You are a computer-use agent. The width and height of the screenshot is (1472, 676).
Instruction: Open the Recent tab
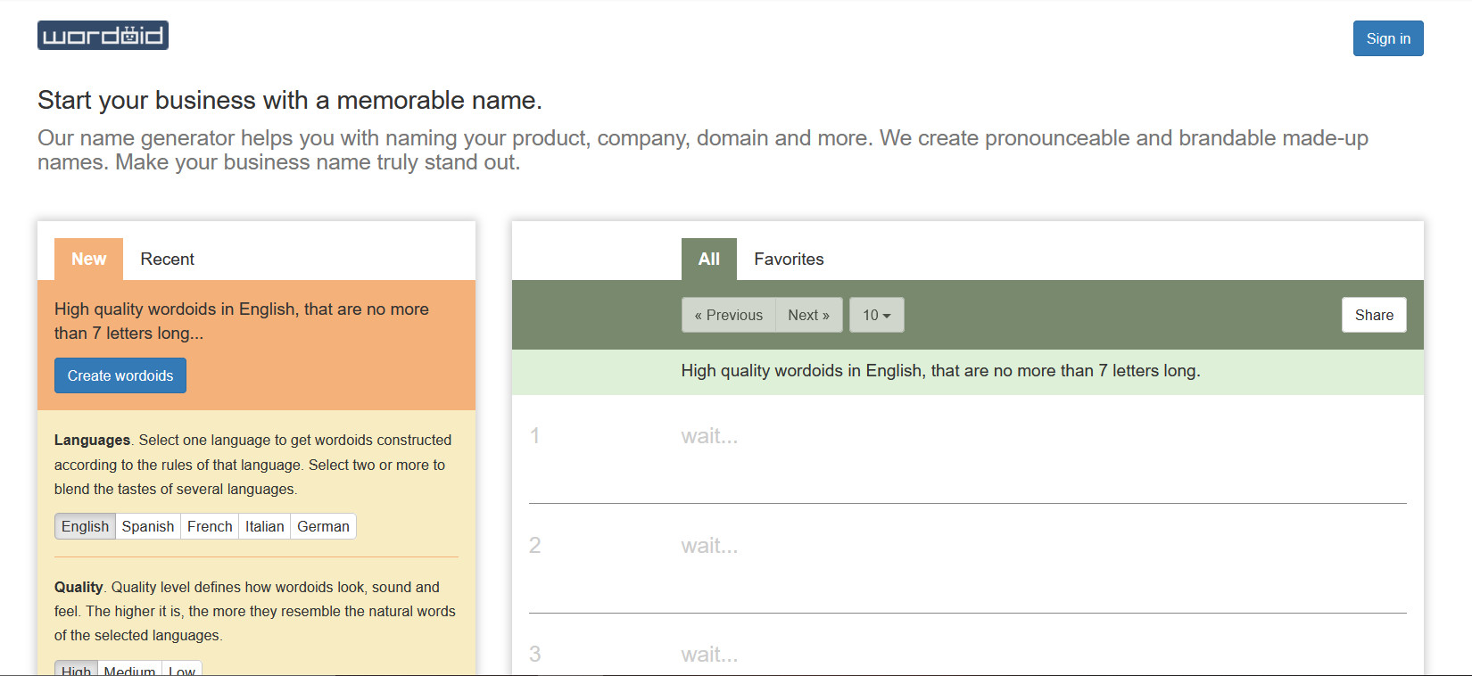tap(167, 259)
